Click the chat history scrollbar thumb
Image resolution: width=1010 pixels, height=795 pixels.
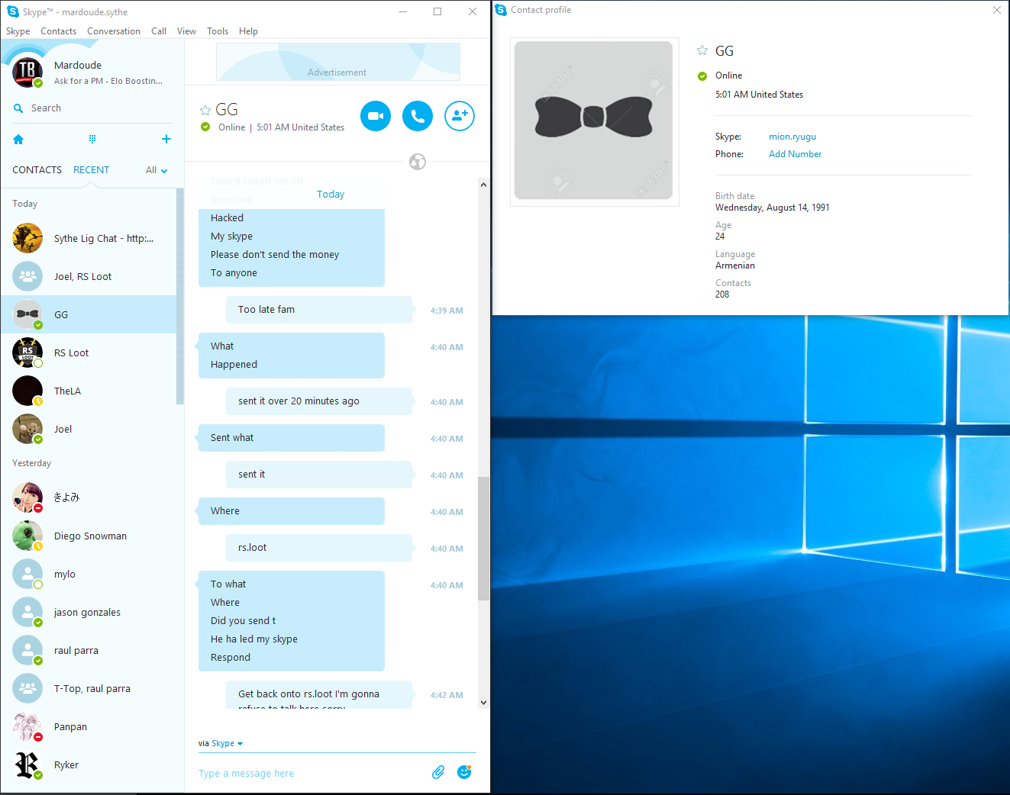pos(483,539)
